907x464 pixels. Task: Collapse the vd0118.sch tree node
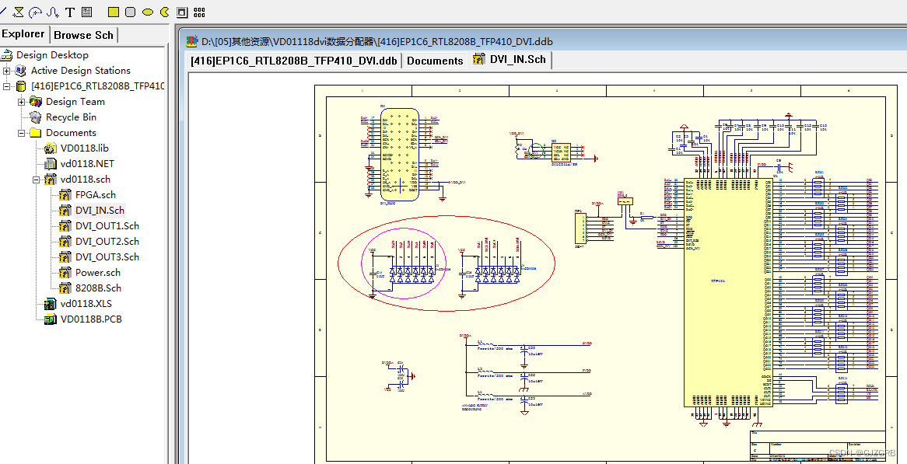36,180
